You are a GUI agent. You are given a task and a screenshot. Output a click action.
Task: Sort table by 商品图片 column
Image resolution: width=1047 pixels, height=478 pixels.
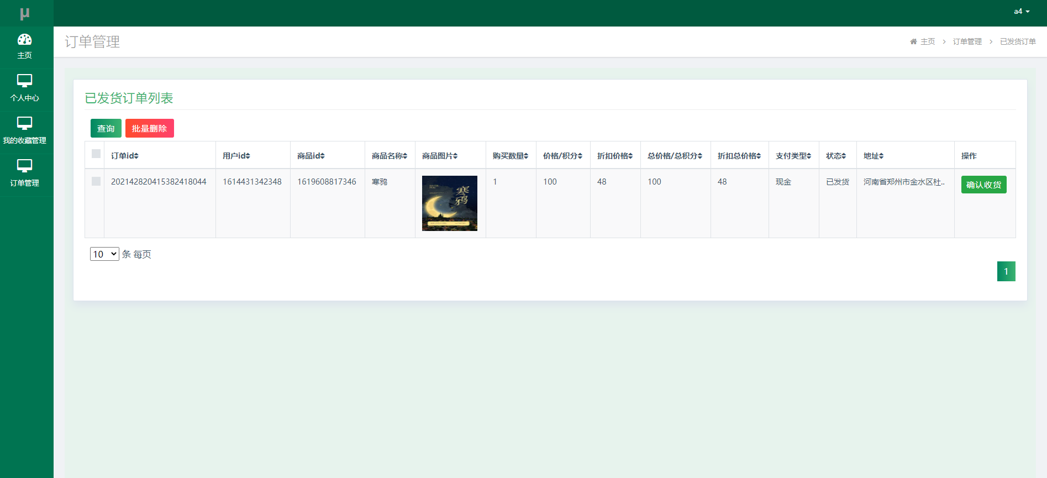pos(440,156)
